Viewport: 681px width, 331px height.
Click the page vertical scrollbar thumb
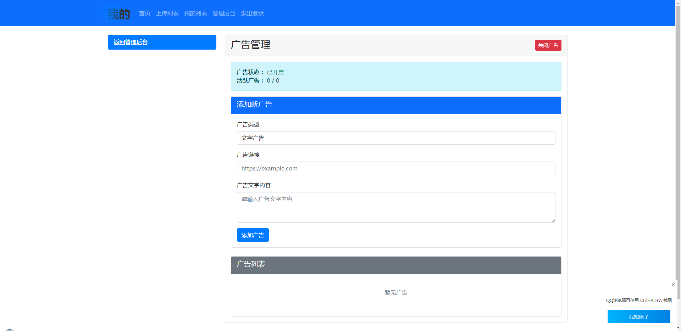tap(678, 142)
